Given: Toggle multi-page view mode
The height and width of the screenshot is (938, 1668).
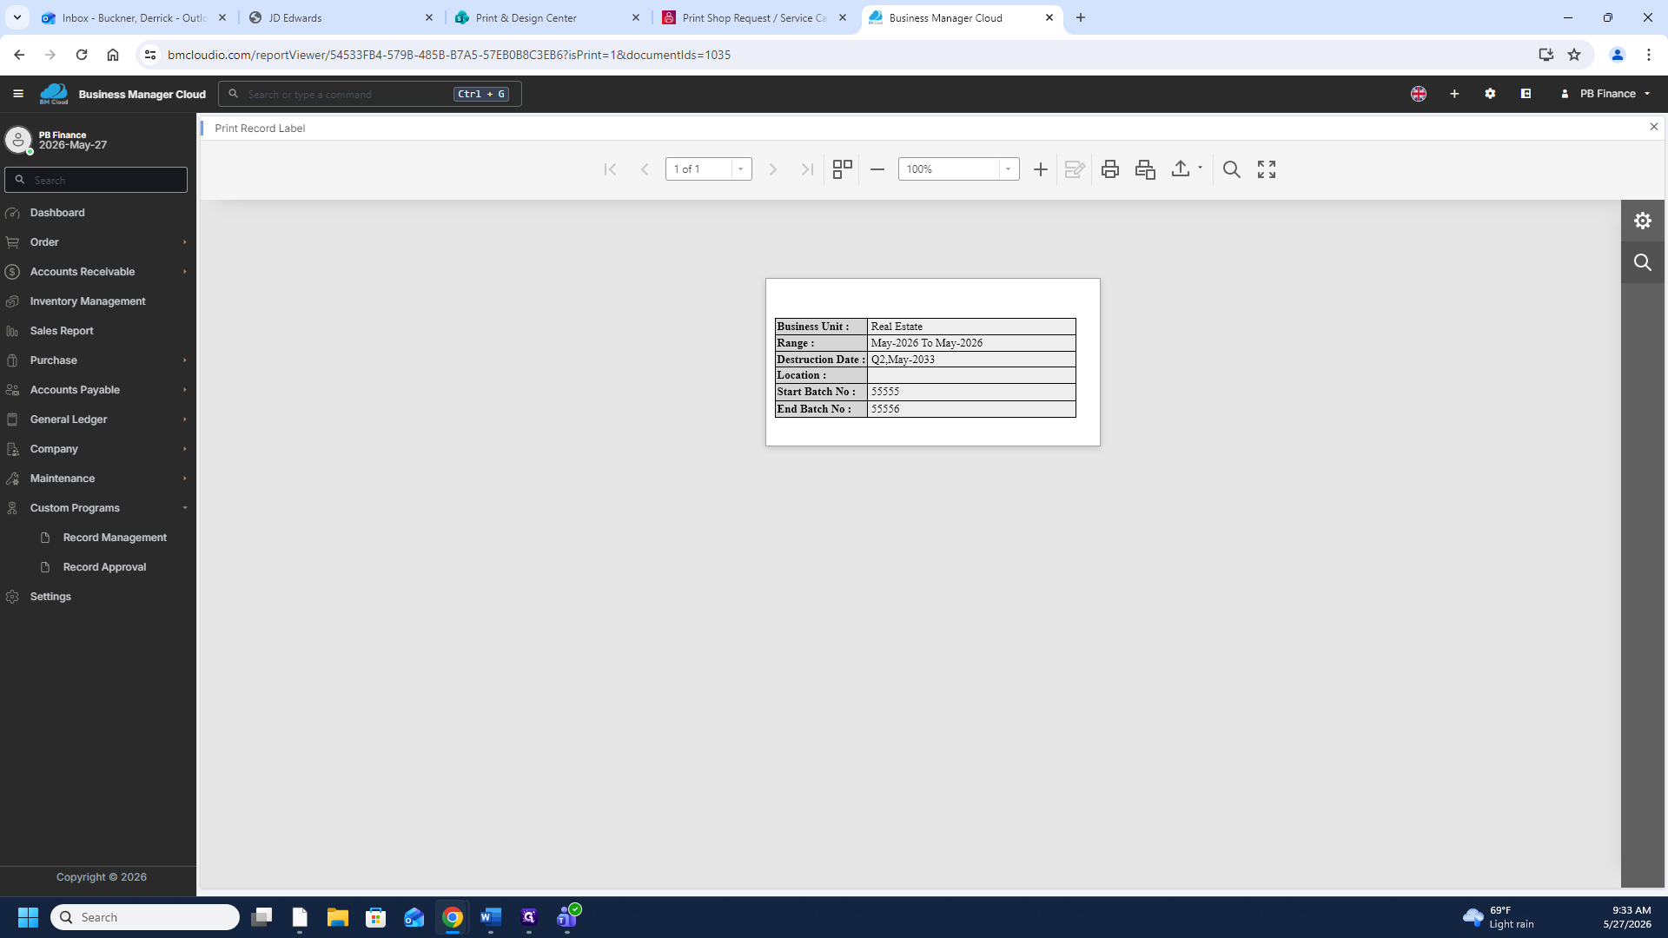Looking at the screenshot, I should [x=842, y=169].
